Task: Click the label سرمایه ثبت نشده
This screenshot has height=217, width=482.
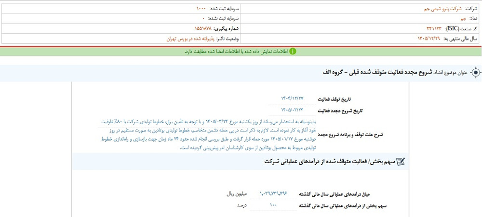Action: 224,19
